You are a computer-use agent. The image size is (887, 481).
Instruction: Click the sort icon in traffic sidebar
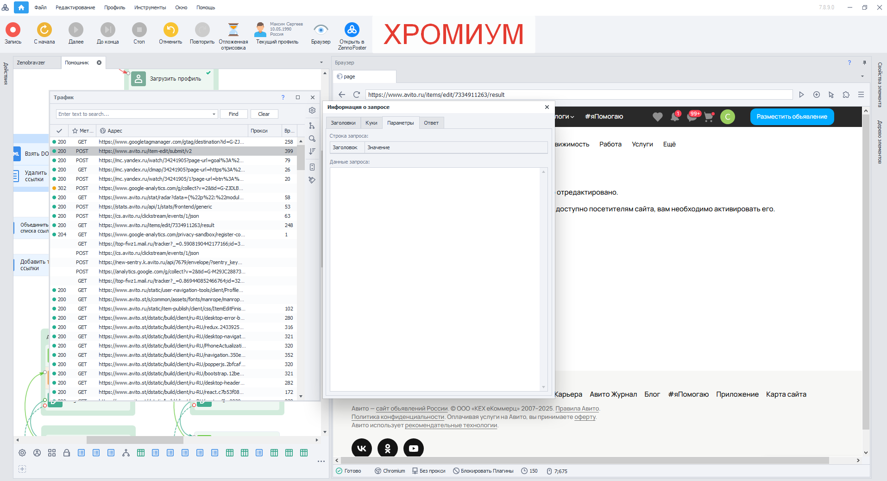pos(312,151)
